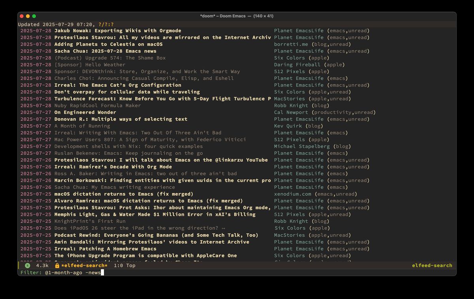Select the [Sponsor] Hello Weather entry
This screenshot has width=474, height=299.
tap(90, 65)
